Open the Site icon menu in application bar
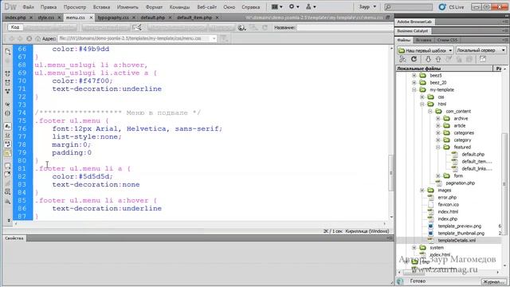 tap(311, 6)
